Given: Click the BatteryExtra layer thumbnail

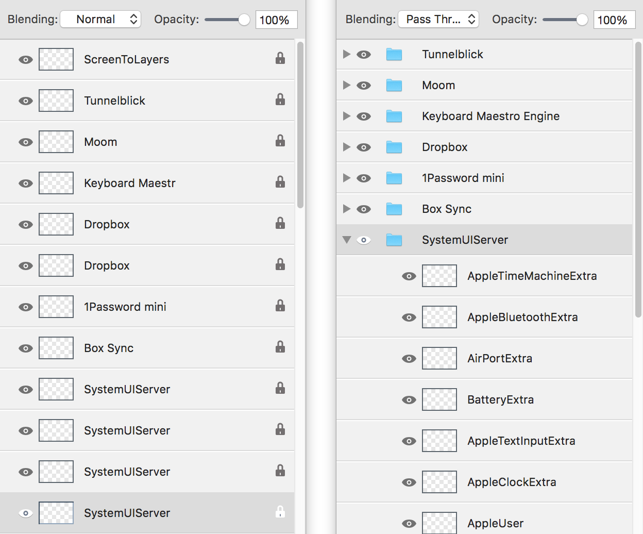Looking at the screenshot, I should tap(439, 399).
